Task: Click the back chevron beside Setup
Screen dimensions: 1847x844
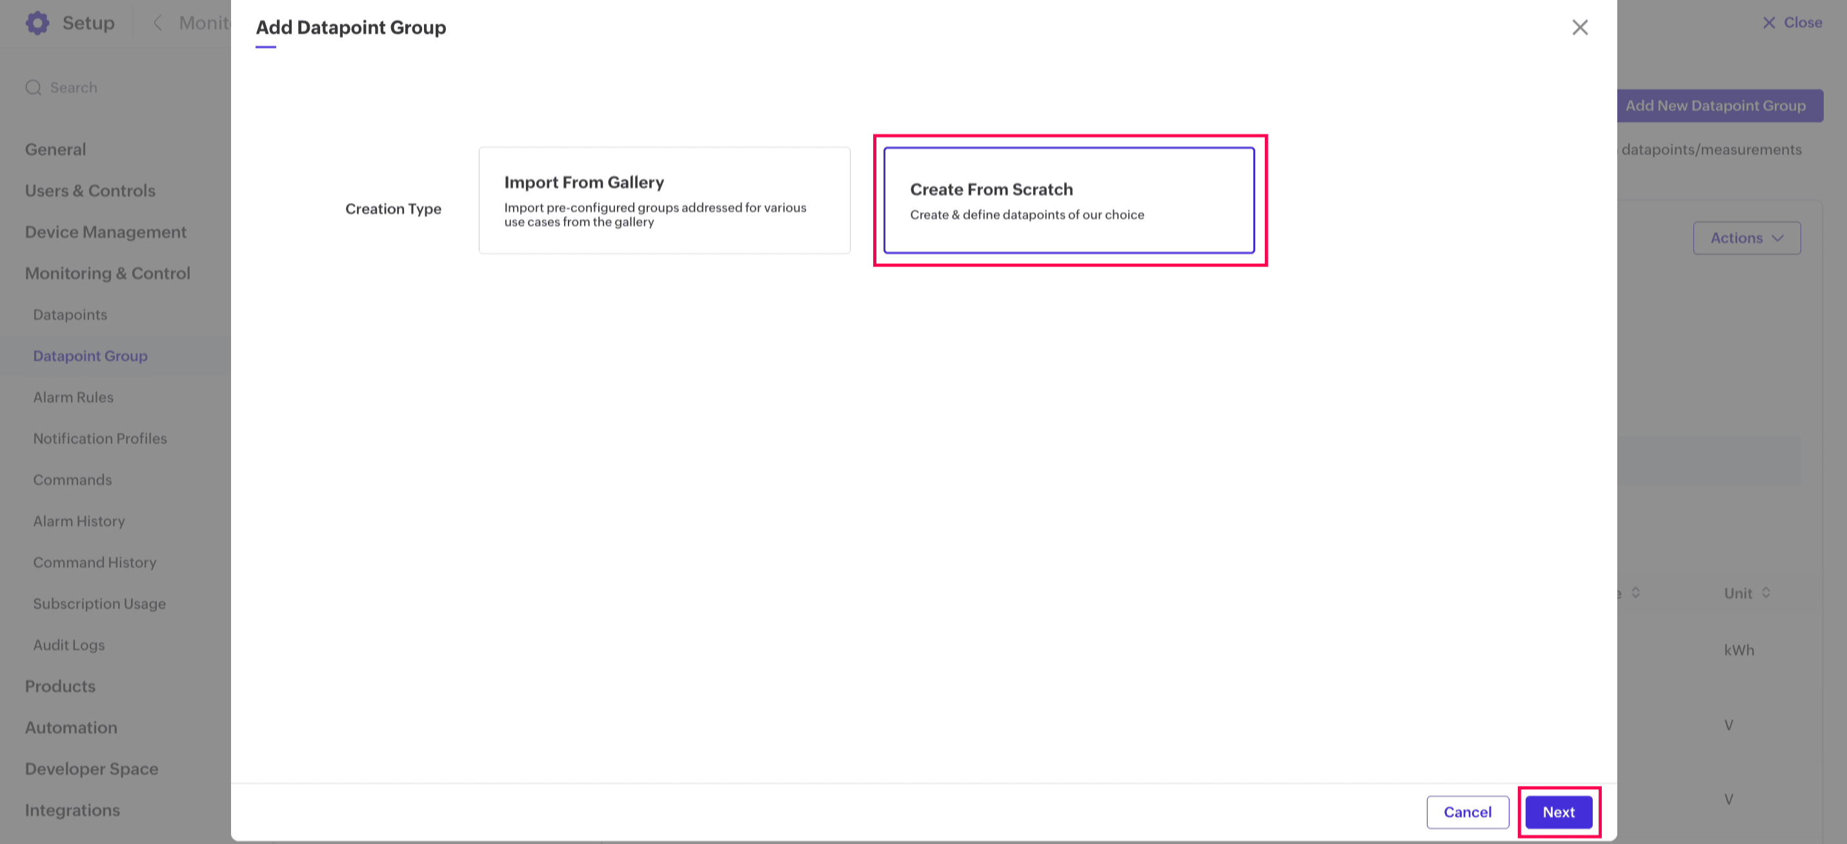Action: click(x=157, y=23)
